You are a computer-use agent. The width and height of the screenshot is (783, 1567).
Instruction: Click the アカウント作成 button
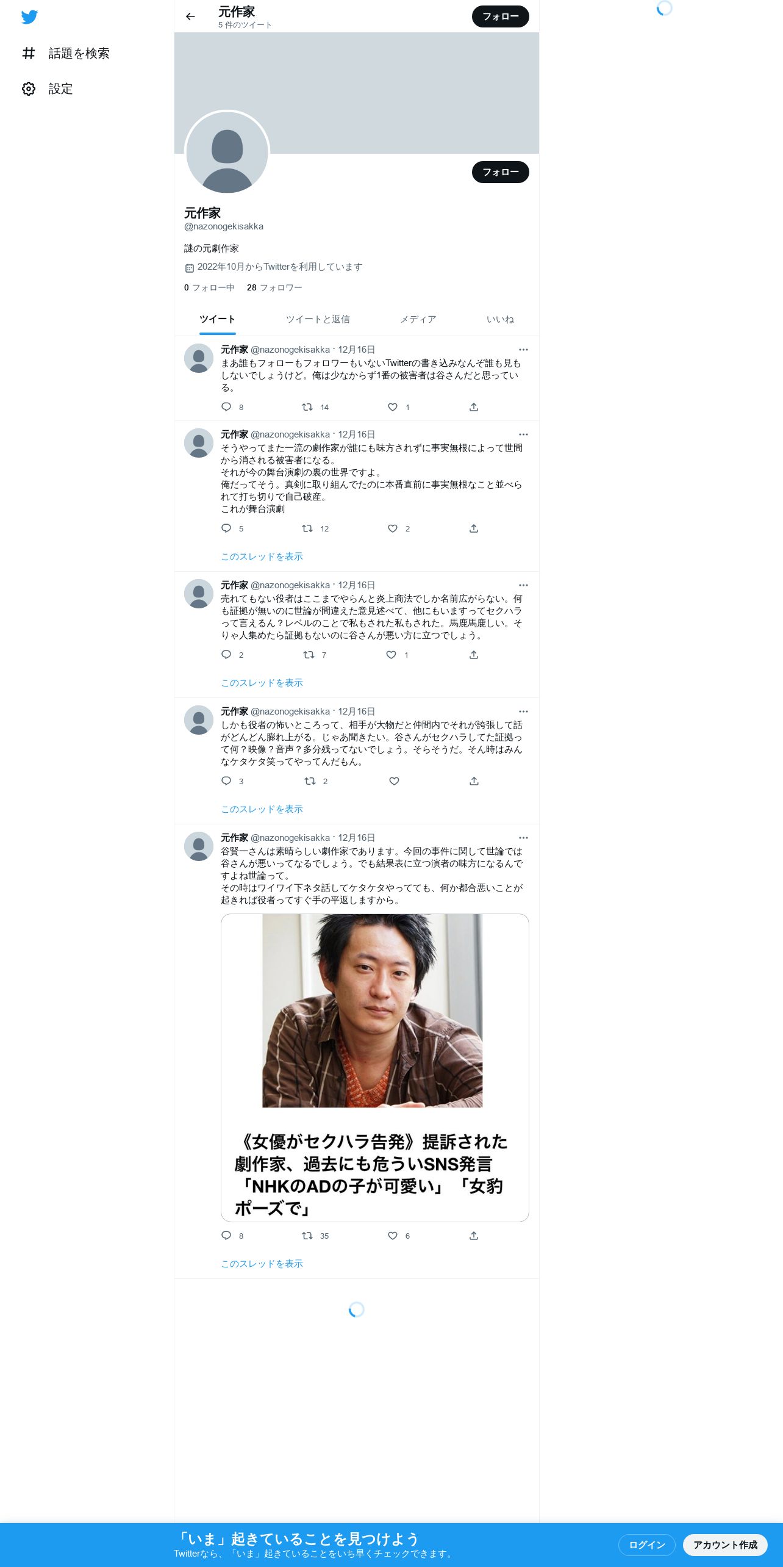[725, 1544]
